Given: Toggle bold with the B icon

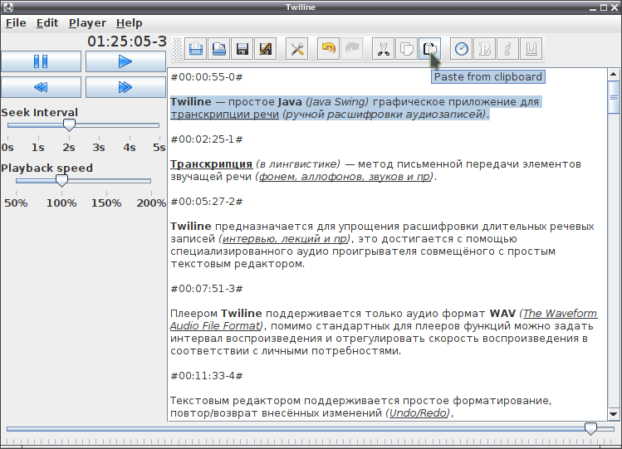Looking at the screenshot, I should tap(484, 49).
